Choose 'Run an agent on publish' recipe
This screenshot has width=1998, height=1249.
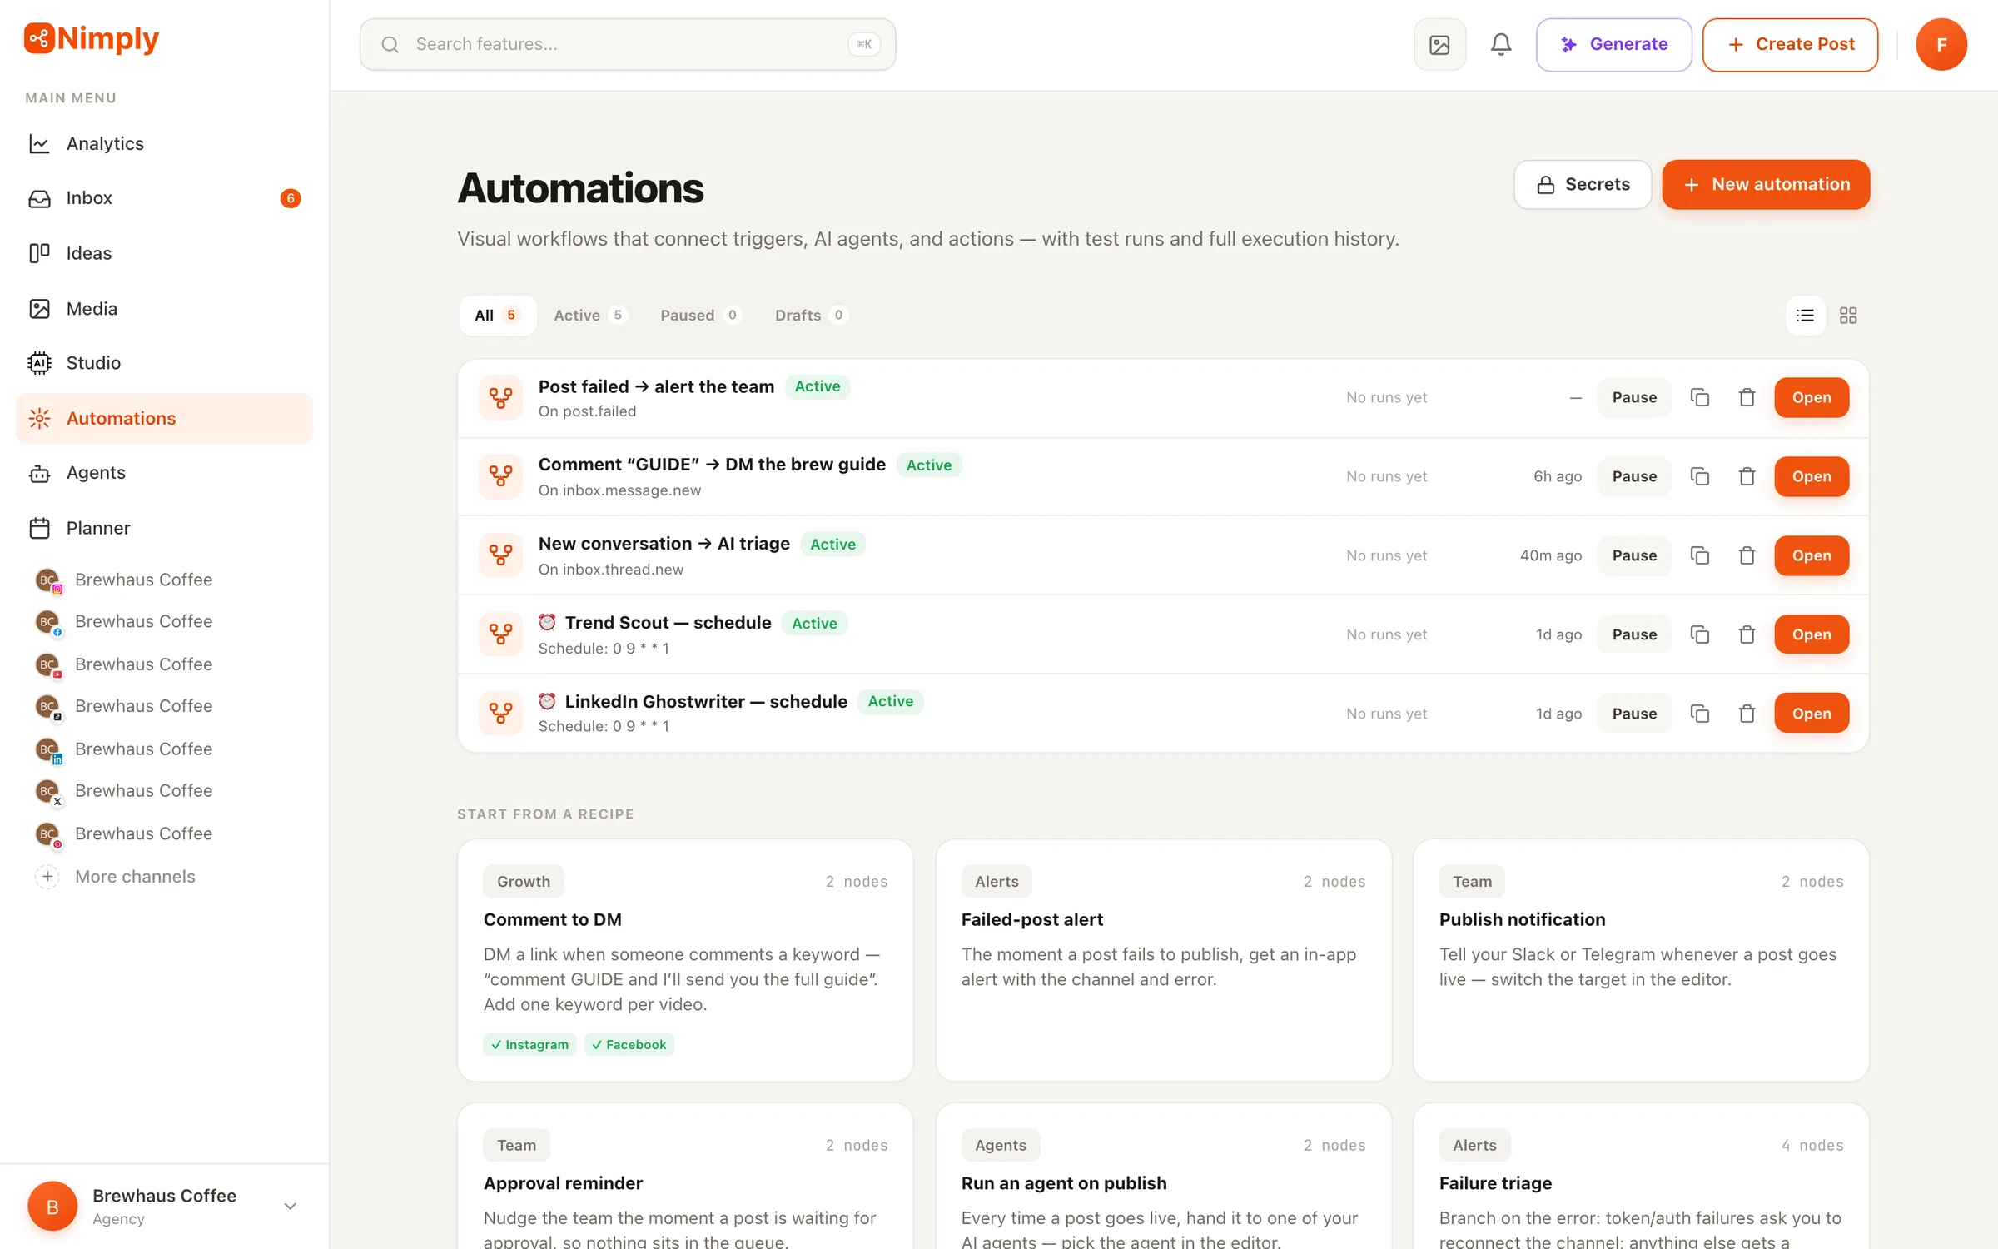coord(1163,1176)
